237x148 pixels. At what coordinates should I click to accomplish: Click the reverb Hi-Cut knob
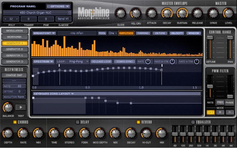tap(146, 134)
